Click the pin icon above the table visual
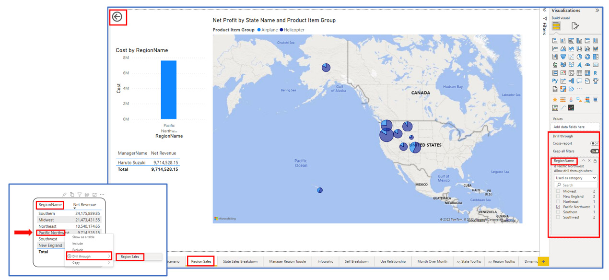 64,195
